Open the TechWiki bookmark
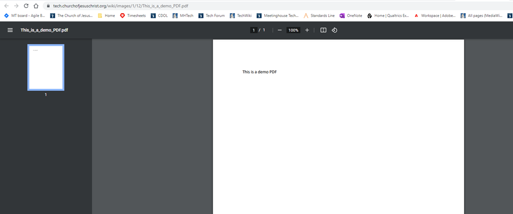Image resolution: width=513 pixels, height=214 pixels. pos(240,16)
